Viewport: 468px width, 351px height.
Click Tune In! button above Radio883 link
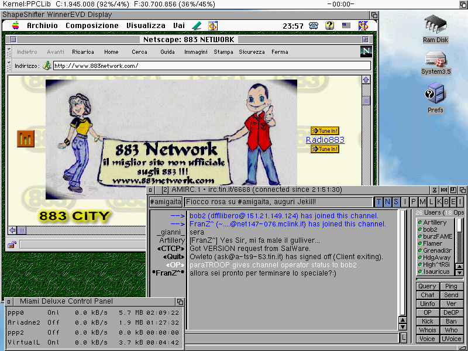(x=325, y=130)
